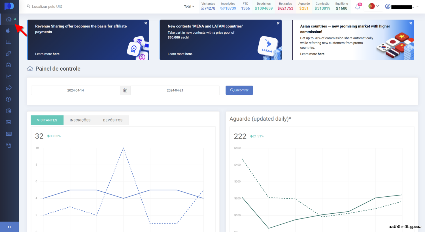Click the Revenue Sharing banner illustration

pos(138,47)
